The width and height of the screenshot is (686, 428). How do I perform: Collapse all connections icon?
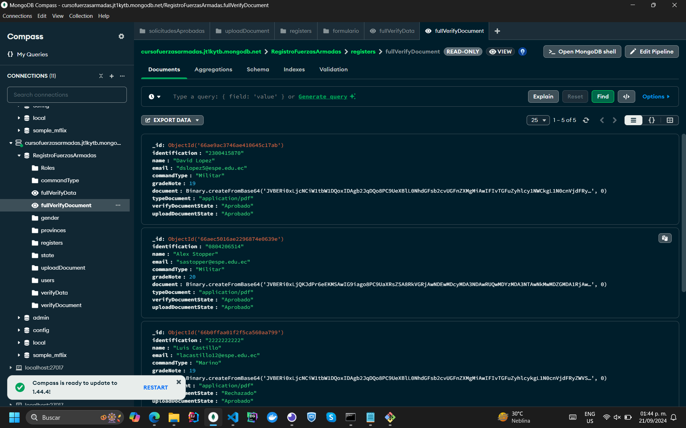click(x=101, y=76)
